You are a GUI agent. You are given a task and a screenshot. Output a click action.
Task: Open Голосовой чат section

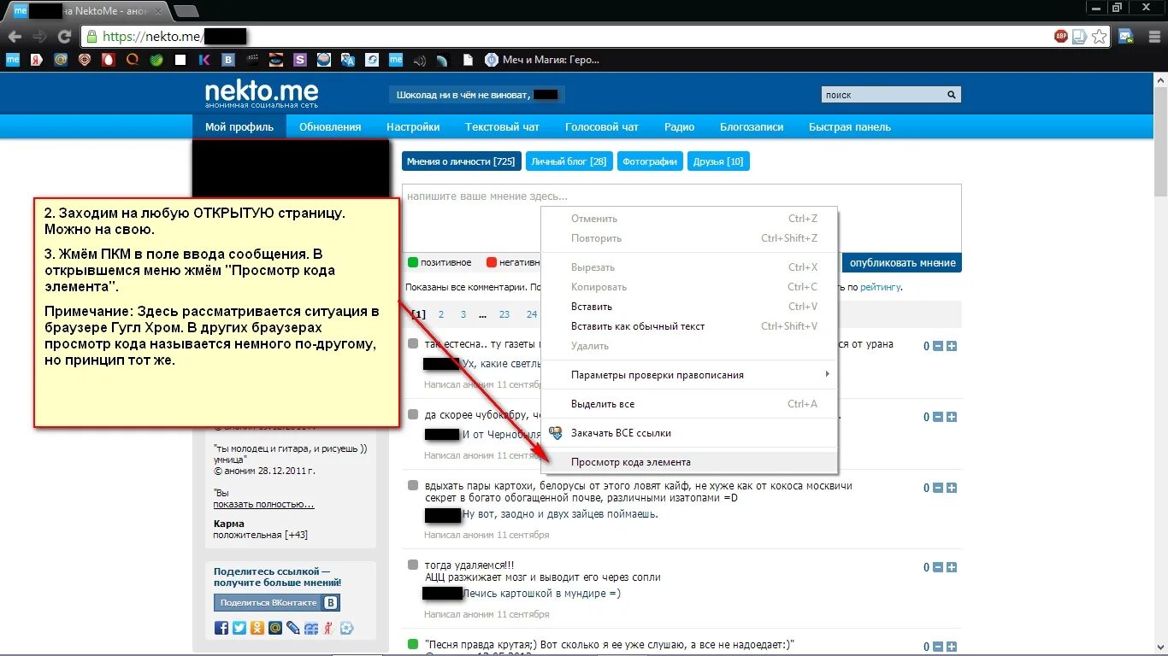602,126
